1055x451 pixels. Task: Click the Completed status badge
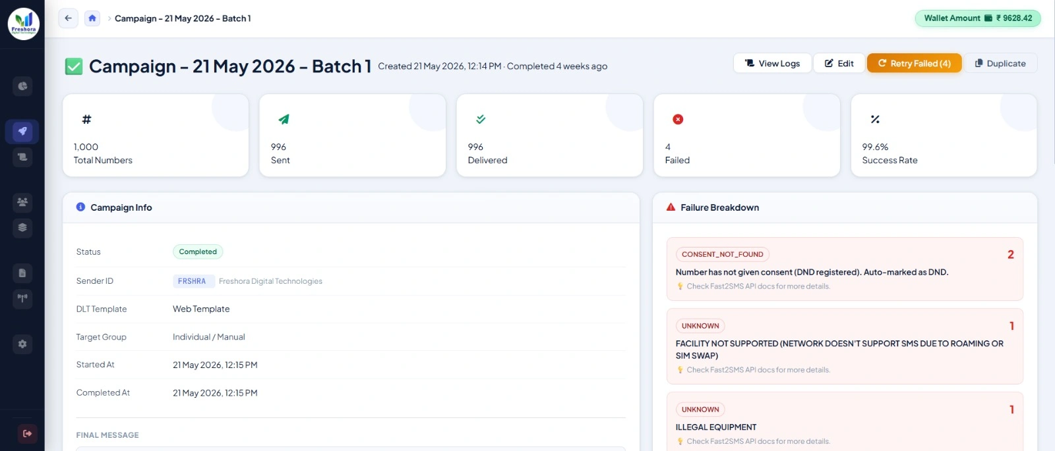point(198,252)
